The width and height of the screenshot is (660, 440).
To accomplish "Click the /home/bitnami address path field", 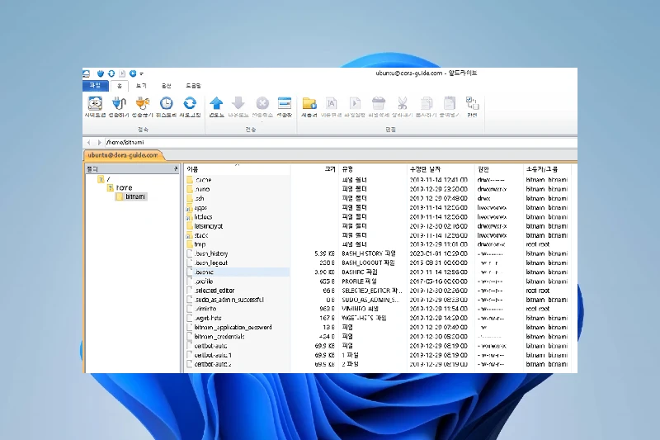I will pos(340,143).
